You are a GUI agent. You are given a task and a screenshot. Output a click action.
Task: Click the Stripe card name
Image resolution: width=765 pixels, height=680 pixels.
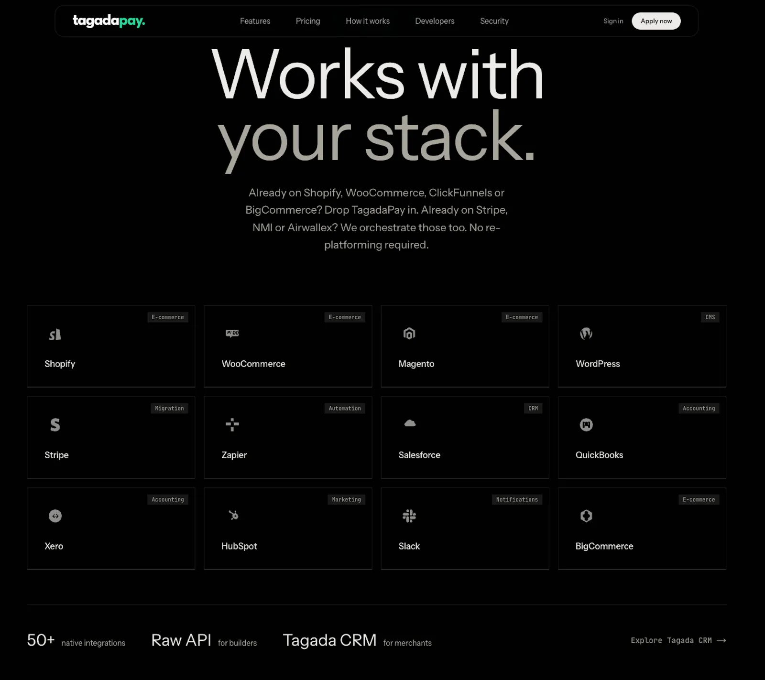point(56,455)
